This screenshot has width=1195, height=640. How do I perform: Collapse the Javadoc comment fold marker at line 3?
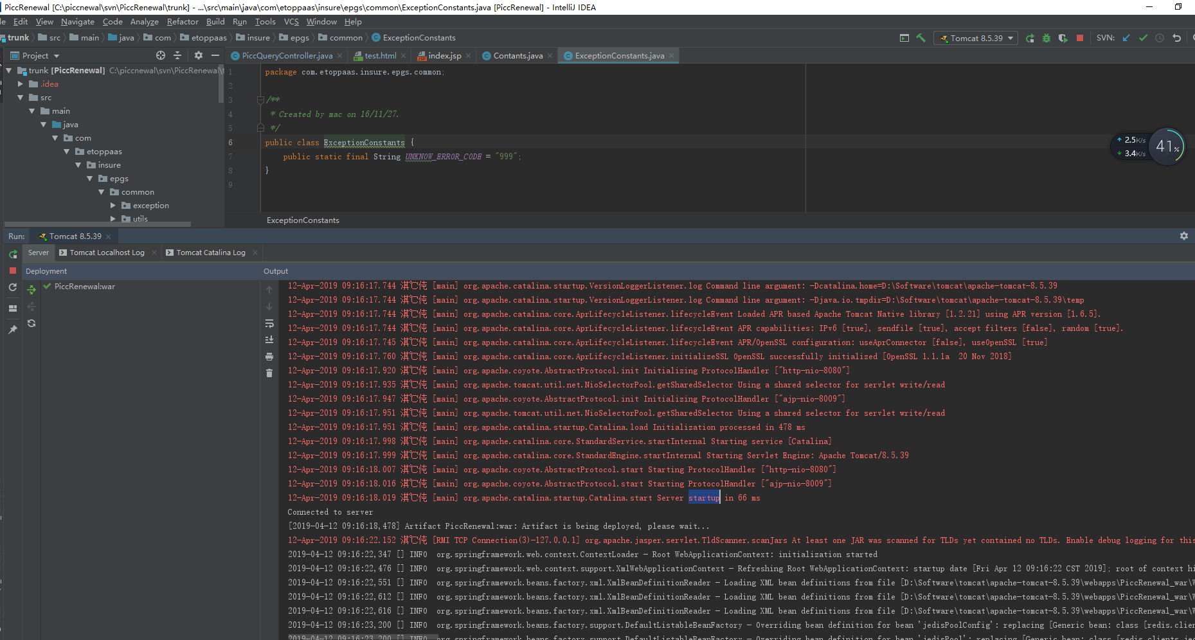coord(260,100)
